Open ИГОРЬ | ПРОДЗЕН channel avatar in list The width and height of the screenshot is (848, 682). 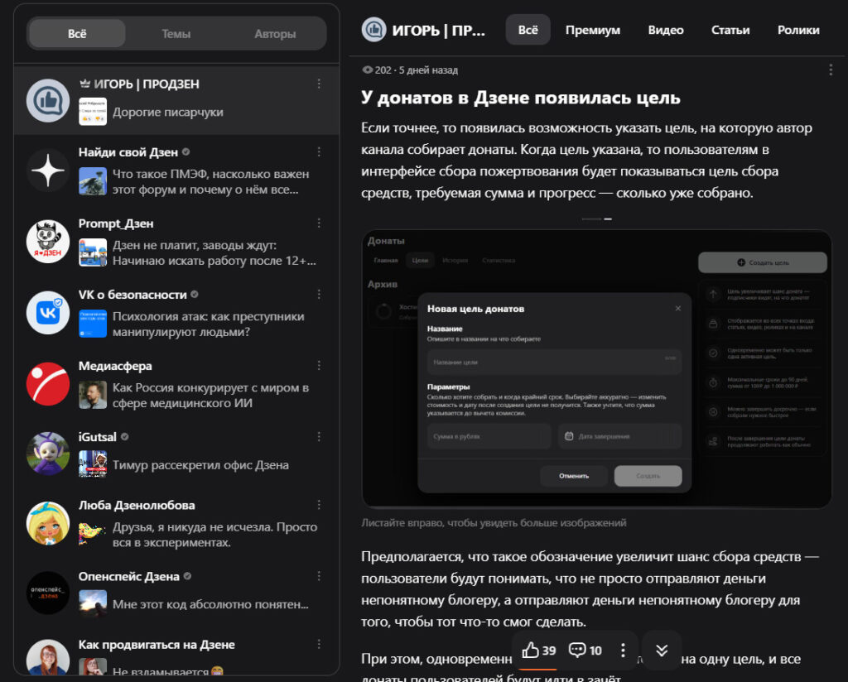pos(48,100)
